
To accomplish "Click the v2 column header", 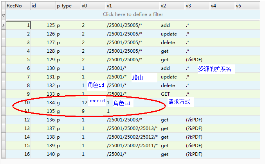I will point(172,6).
